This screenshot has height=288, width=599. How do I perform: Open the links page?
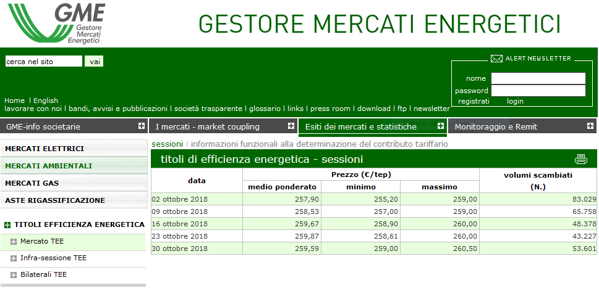point(295,109)
